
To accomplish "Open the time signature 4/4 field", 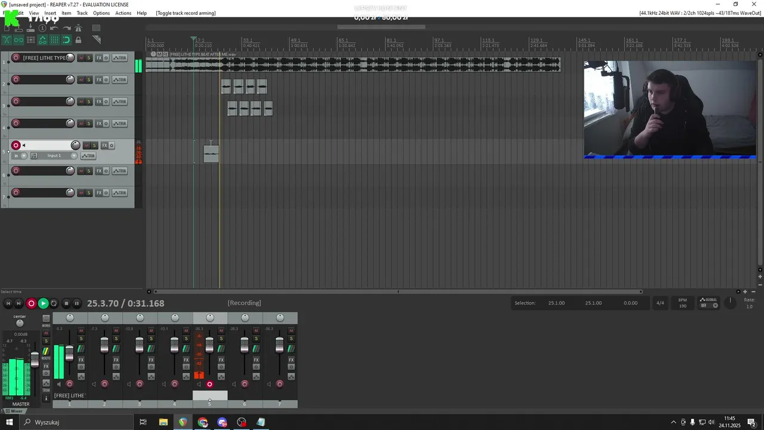I will click(660, 303).
